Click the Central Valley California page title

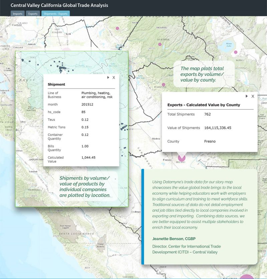coord(59,5)
